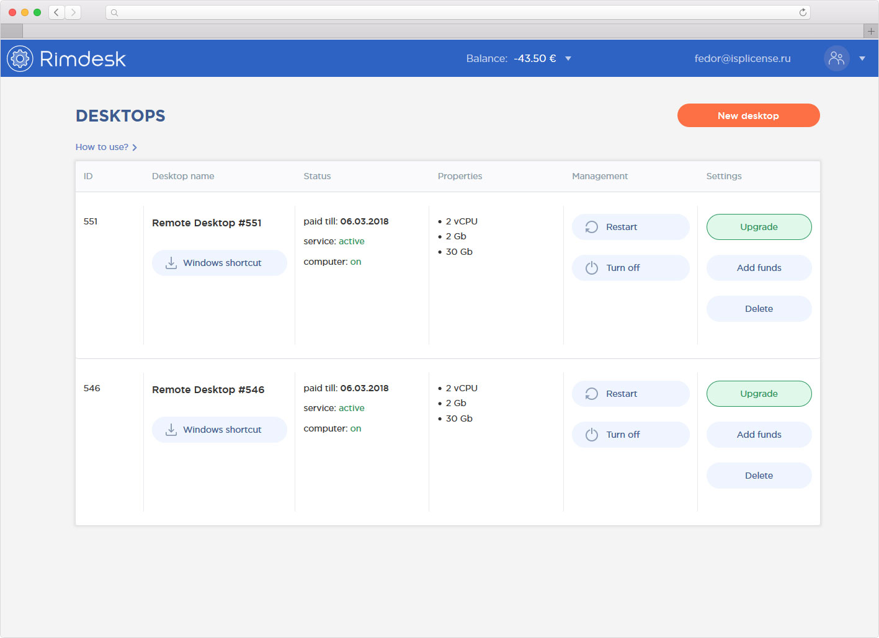This screenshot has width=879, height=638.
Task: Click the browser forward arrow
Action: (x=73, y=12)
